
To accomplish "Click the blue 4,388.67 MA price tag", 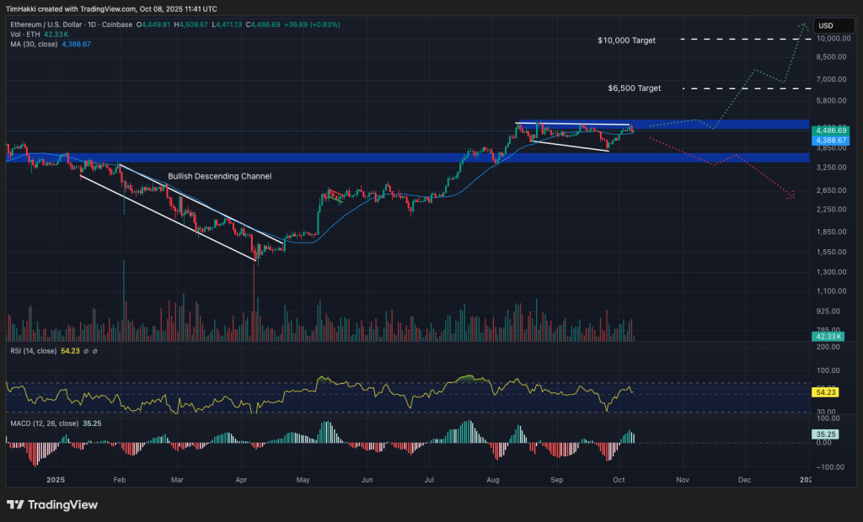I will point(829,140).
